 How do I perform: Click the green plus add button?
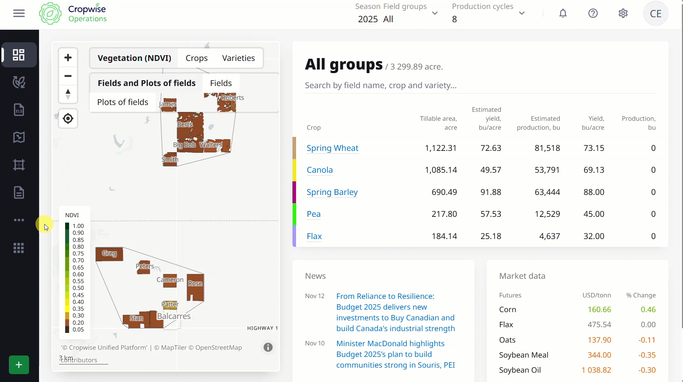[x=19, y=365]
